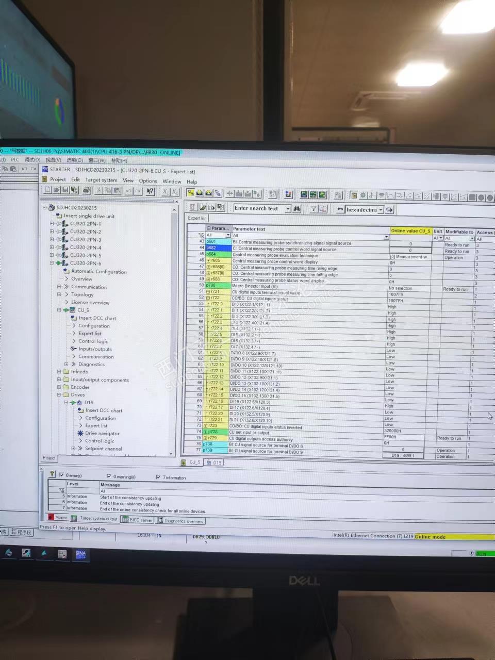This screenshot has width=495, height=660.
Task: Click the Save project toolbar icon
Action: coord(65,190)
